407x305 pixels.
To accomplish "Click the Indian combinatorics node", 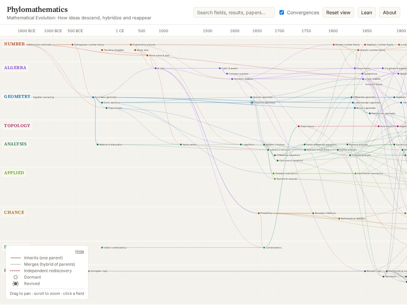I will pyautogui.click(x=102, y=248).
